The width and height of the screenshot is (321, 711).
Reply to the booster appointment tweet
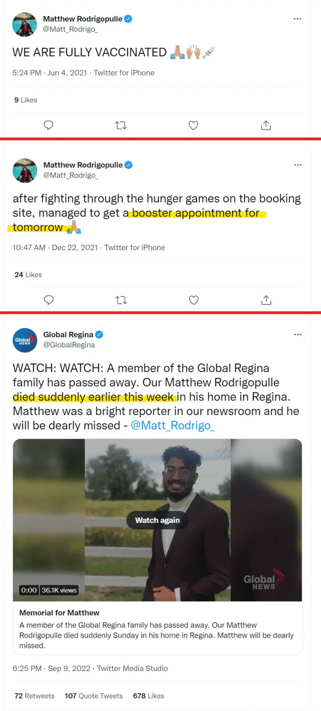click(x=49, y=300)
